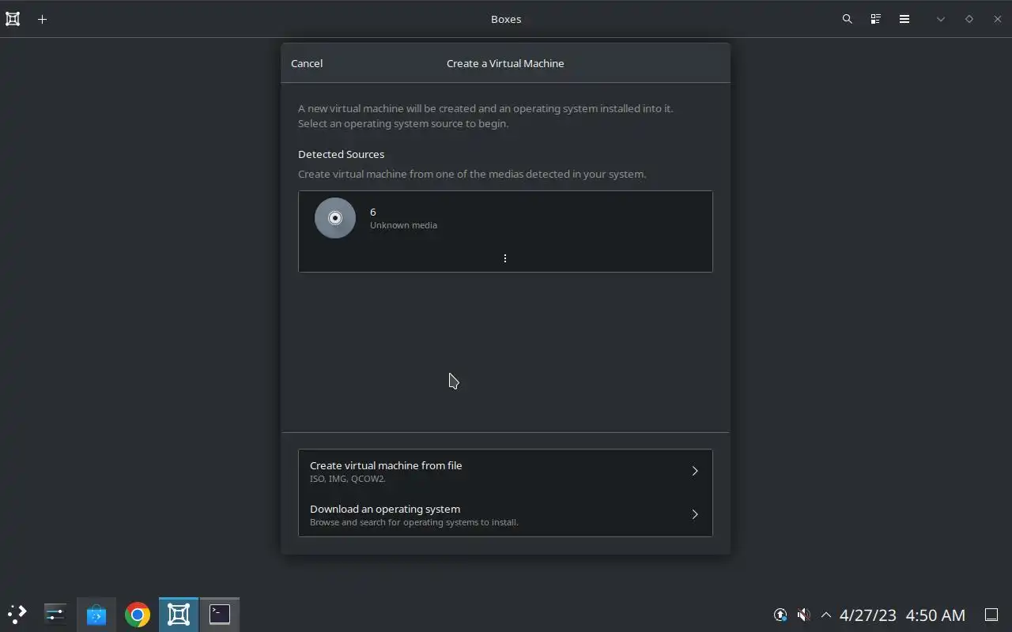1012x632 pixels.
Task: Open Konsole terminal from taskbar
Action: pos(220,614)
